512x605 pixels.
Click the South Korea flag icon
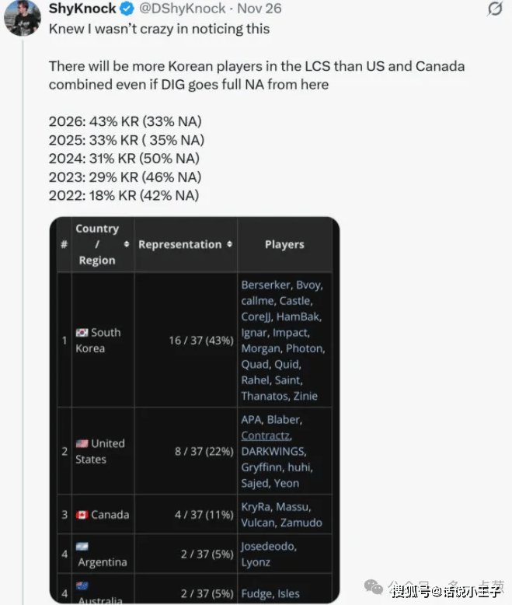click(82, 332)
